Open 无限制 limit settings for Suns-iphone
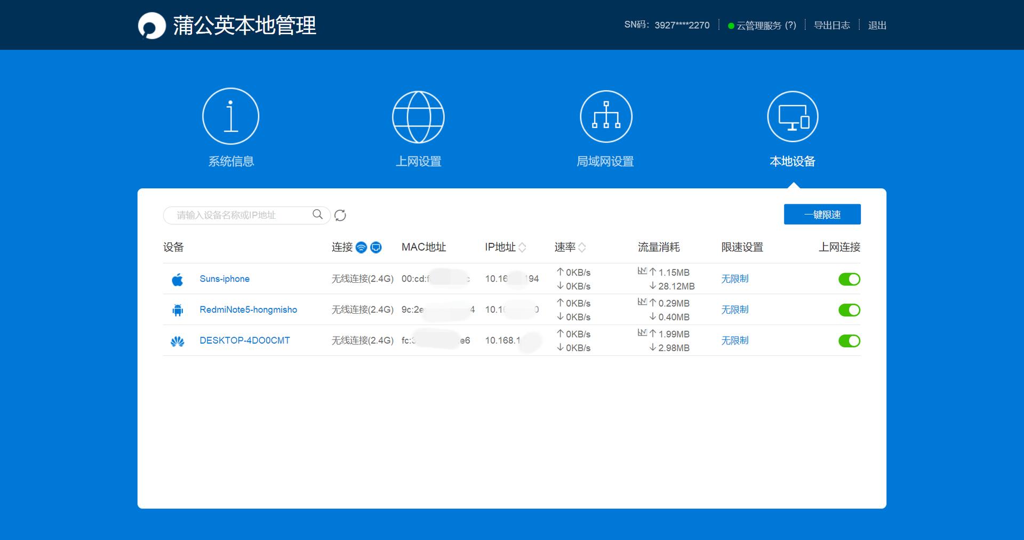 coord(735,279)
